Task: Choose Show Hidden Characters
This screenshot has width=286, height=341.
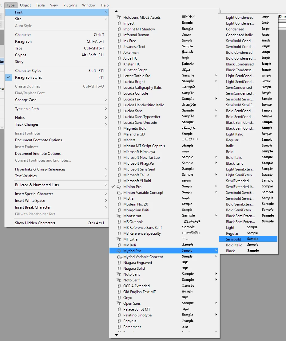Action: coord(57,223)
